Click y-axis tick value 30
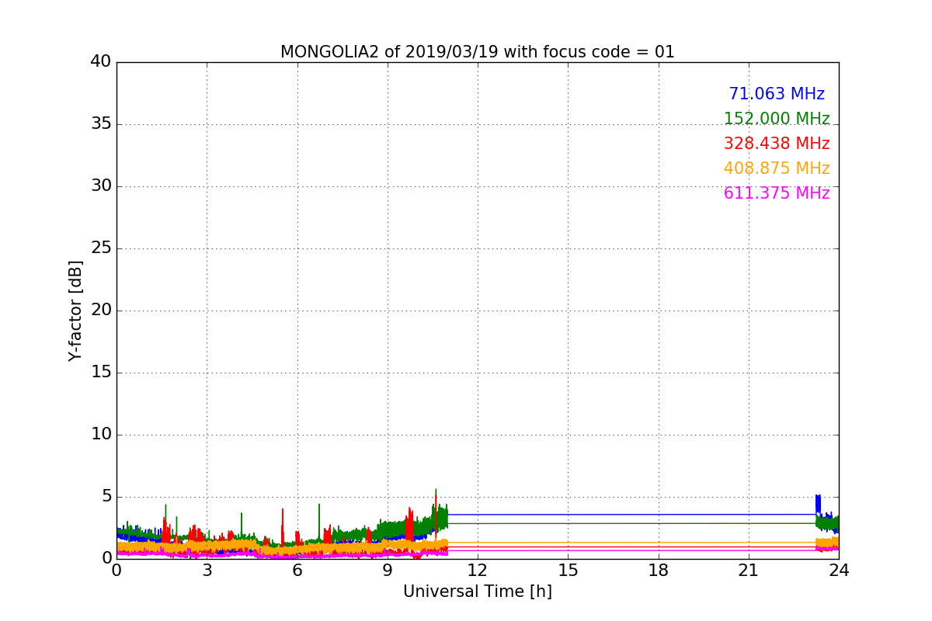The width and height of the screenshot is (932, 621). 101,186
